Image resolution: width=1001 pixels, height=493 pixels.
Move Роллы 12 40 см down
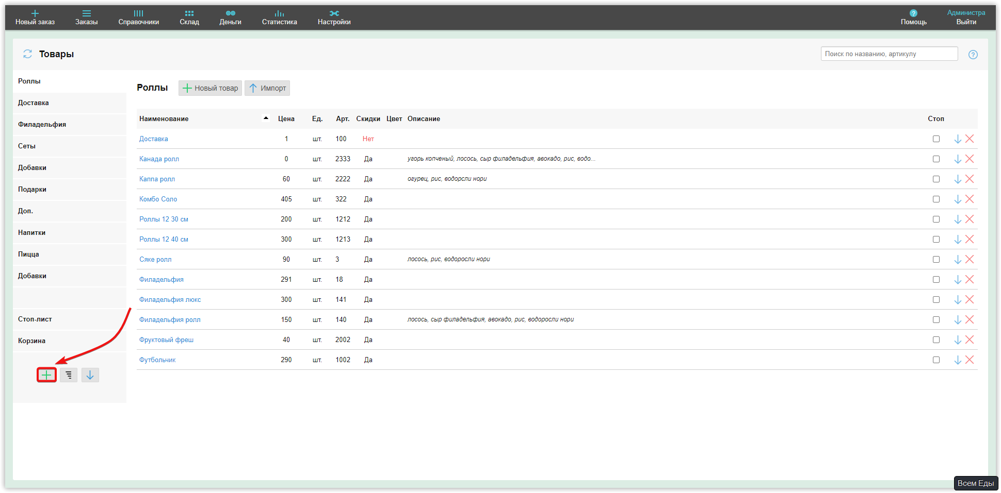(x=958, y=239)
